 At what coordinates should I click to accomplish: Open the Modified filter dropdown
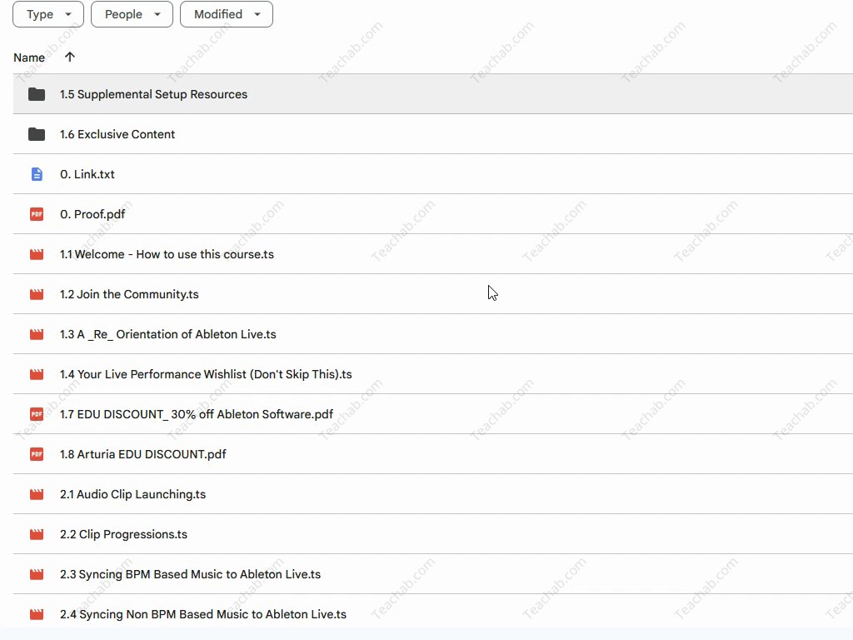pyautogui.click(x=226, y=14)
